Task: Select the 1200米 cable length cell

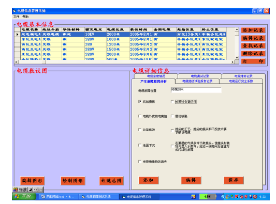Action: 118,44
